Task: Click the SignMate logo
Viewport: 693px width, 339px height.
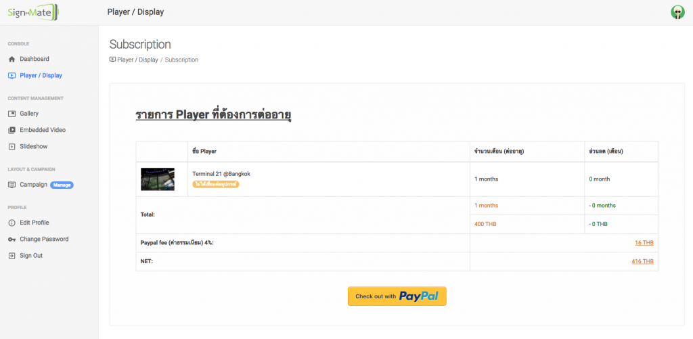Action: tap(33, 12)
